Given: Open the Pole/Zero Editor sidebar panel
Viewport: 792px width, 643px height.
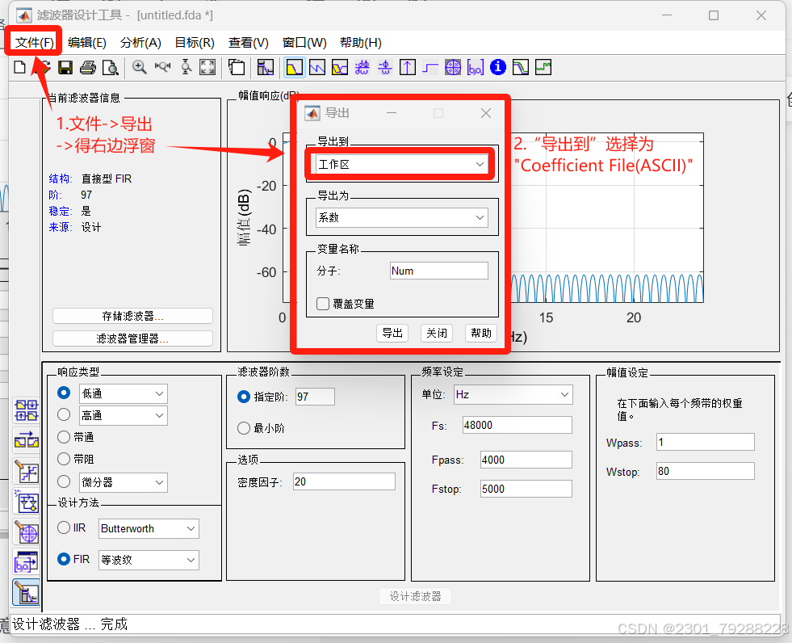Looking at the screenshot, I should pos(27,533).
